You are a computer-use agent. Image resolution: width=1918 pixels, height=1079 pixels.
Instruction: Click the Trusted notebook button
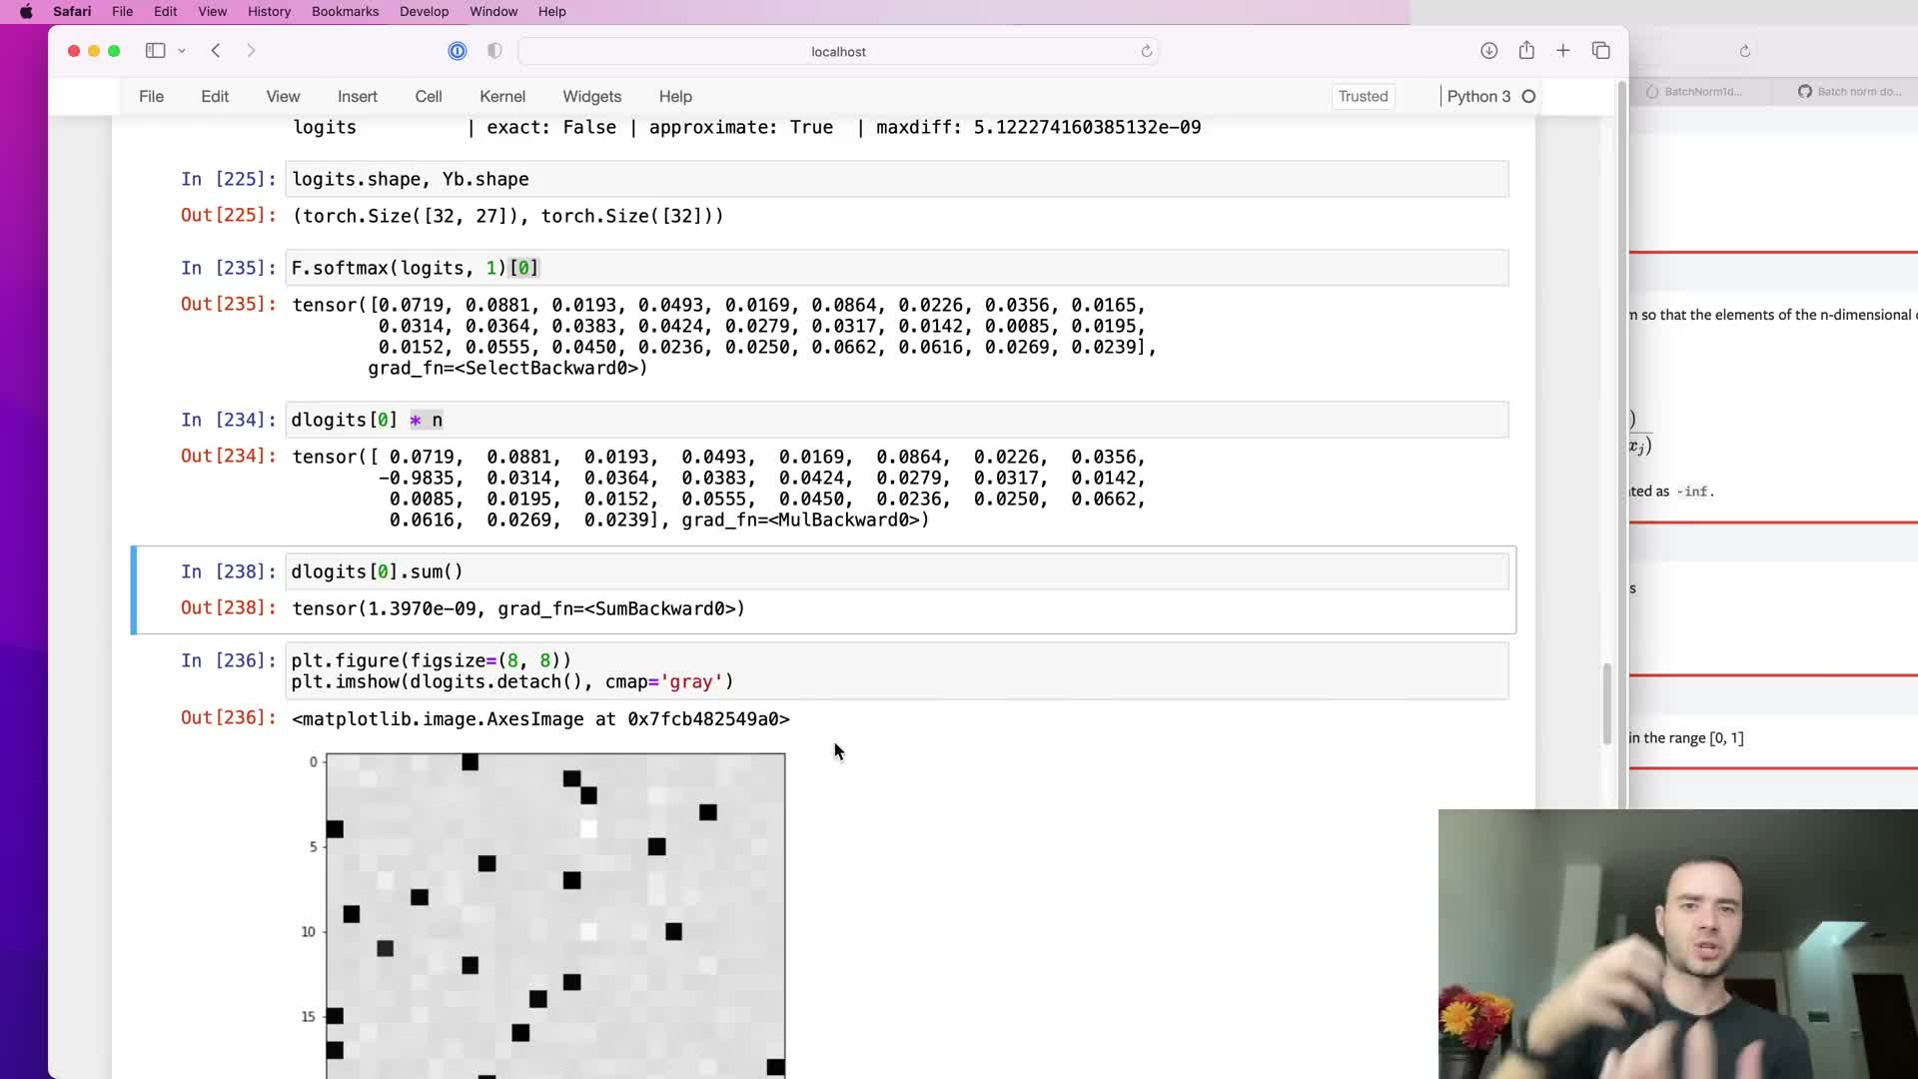(1363, 97)
